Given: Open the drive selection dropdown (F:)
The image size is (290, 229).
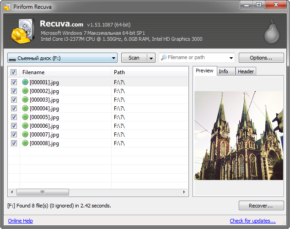Looking at the screenshot, I should pos(62,58).
